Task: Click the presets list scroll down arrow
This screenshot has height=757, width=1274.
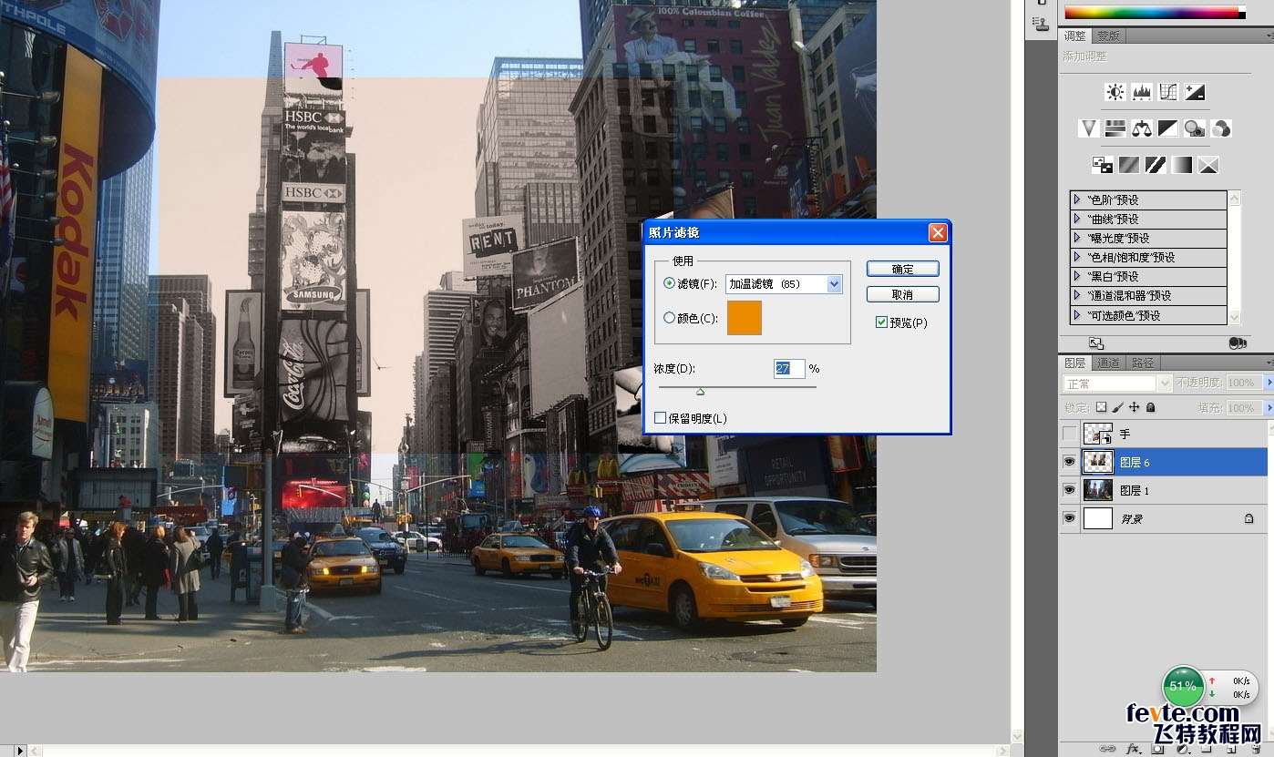Action: point(1235,317)
